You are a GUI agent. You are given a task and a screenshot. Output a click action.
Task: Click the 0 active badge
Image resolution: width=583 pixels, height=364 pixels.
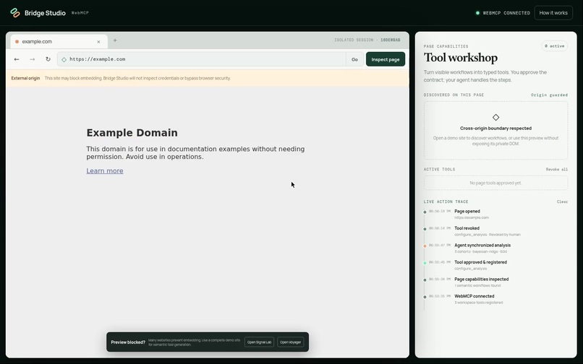point(554,46)
